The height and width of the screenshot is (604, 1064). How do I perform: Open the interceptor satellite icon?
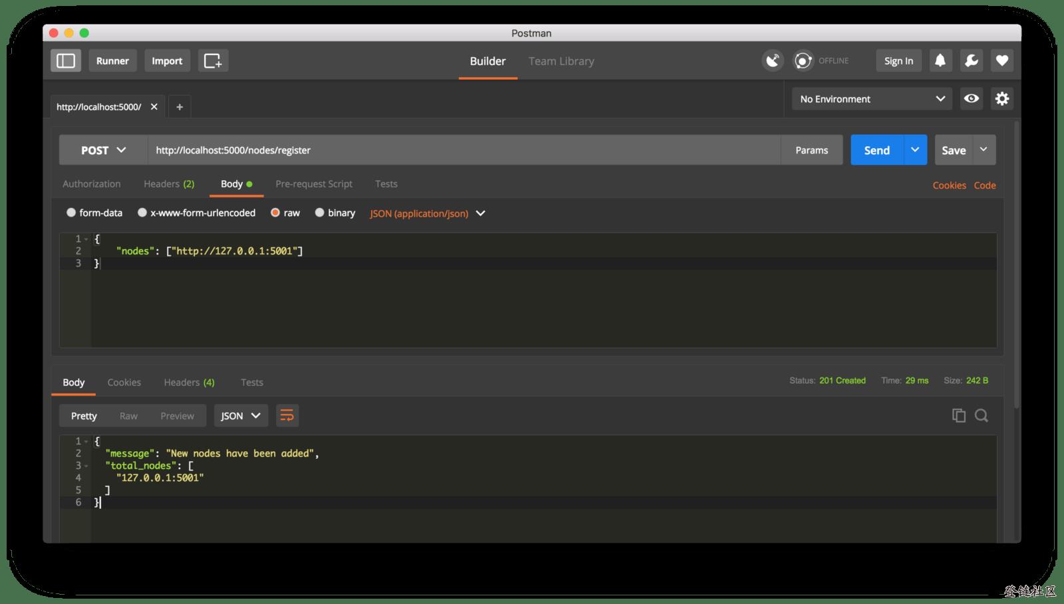(773, 60)
